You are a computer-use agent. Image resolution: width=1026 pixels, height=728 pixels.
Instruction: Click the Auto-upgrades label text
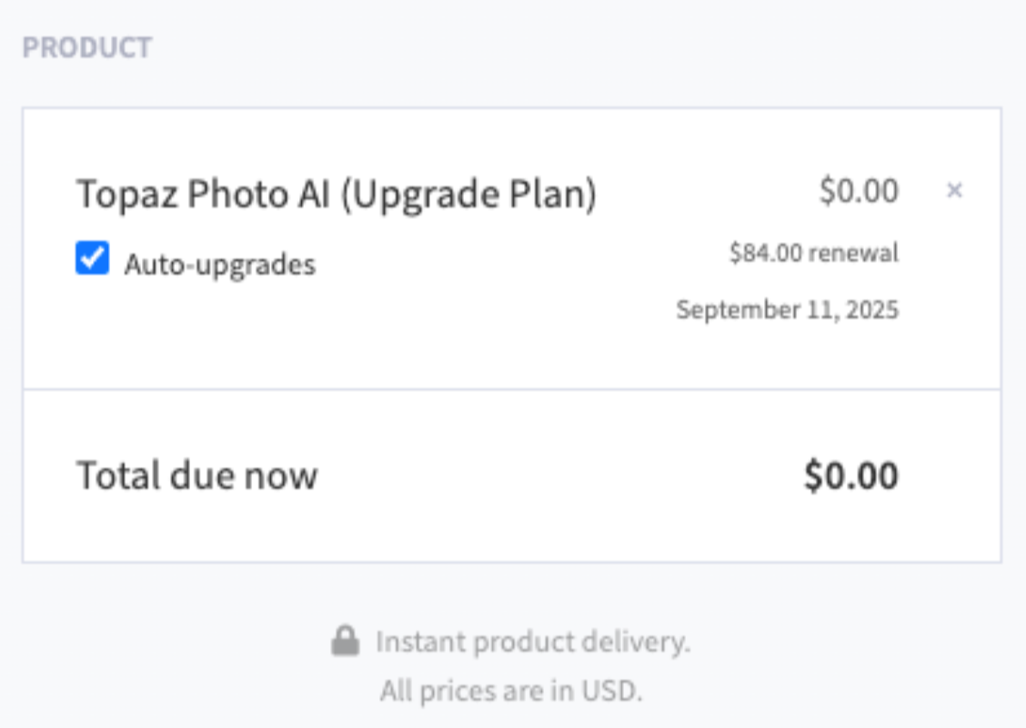(219, 265)
